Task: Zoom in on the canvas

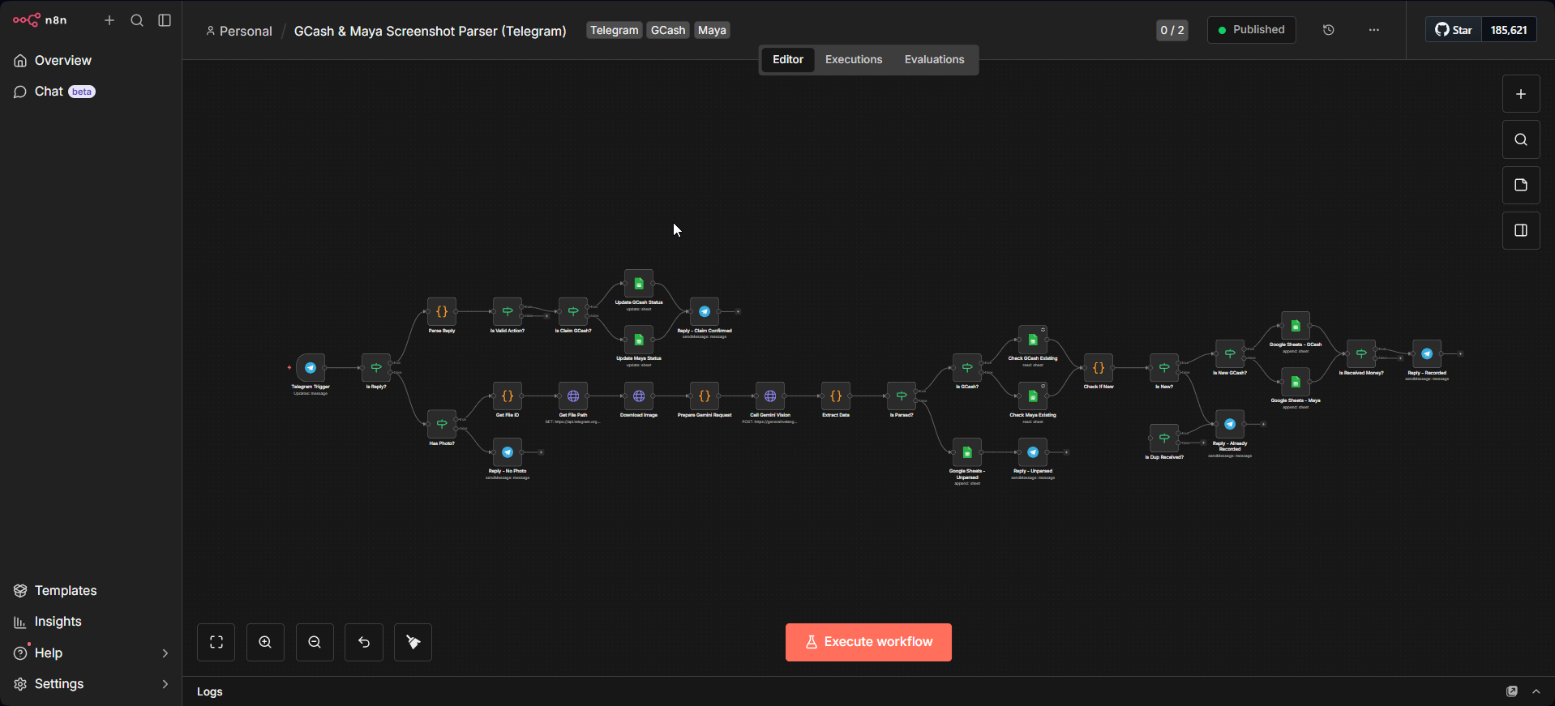Action: 265,642
